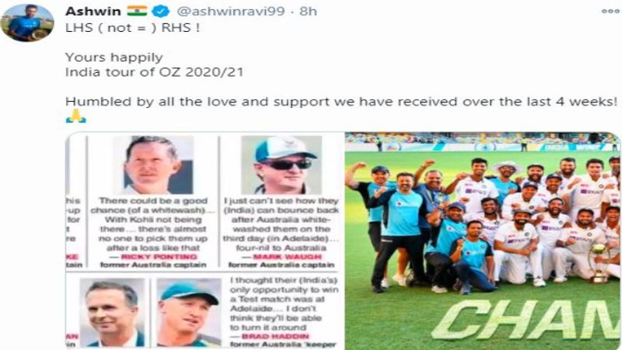Open the portrait with the teal cap
Viewport: 622px width, 350px height.
point(189,313)
